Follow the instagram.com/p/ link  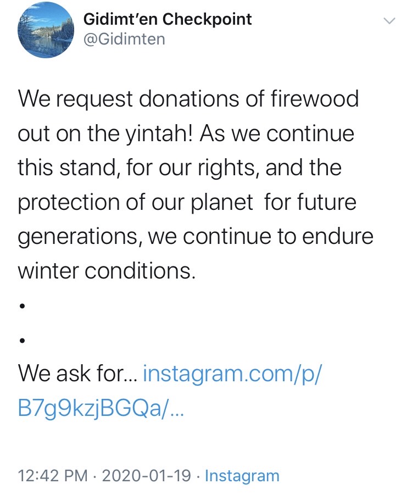click(232, 374)
